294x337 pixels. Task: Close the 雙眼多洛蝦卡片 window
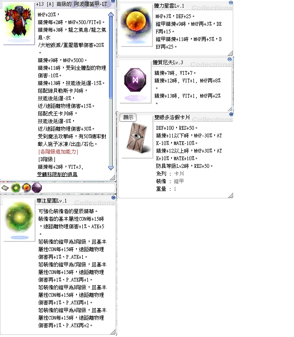(x=231, y=114)
